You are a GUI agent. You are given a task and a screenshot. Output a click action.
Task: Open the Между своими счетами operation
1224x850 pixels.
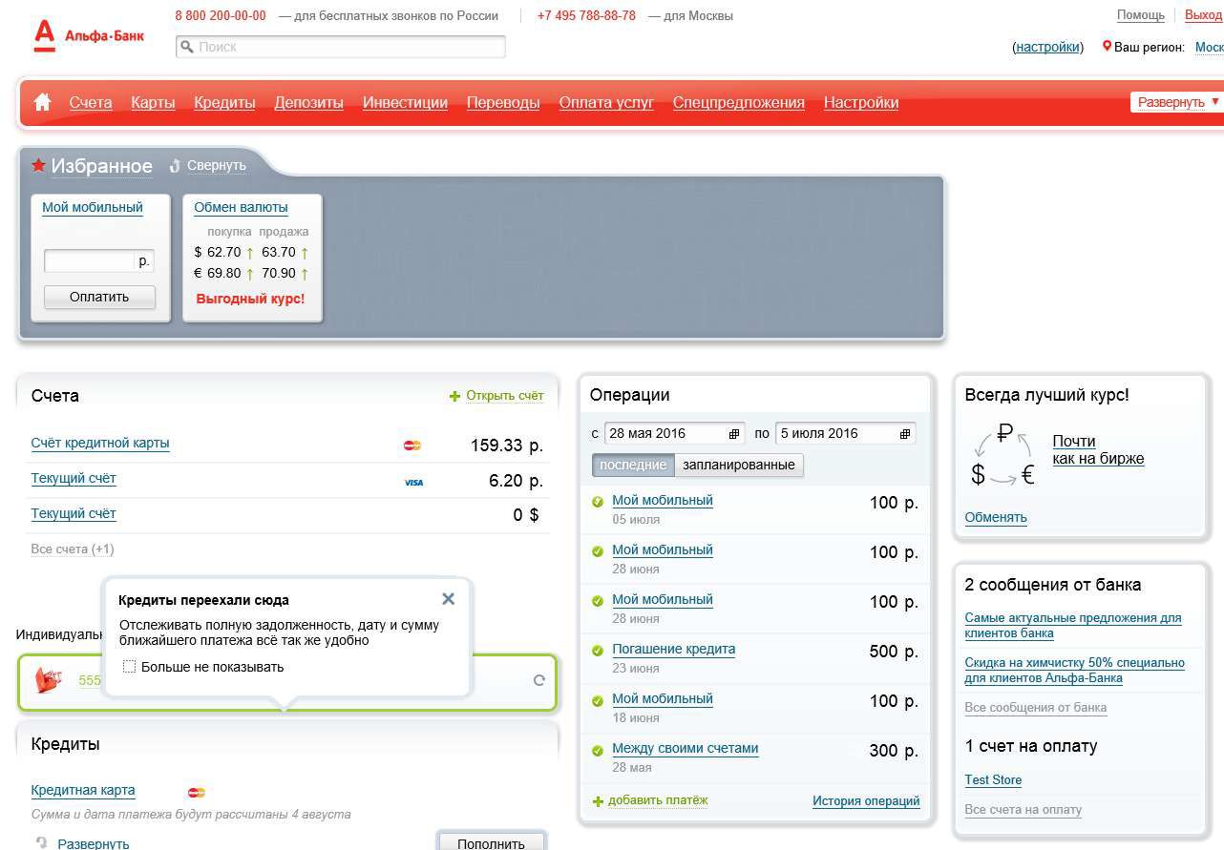point(686,749)
